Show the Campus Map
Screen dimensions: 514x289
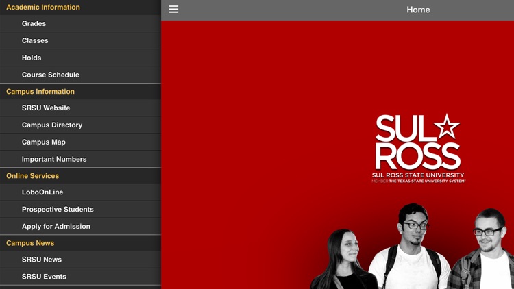(80, 142)
